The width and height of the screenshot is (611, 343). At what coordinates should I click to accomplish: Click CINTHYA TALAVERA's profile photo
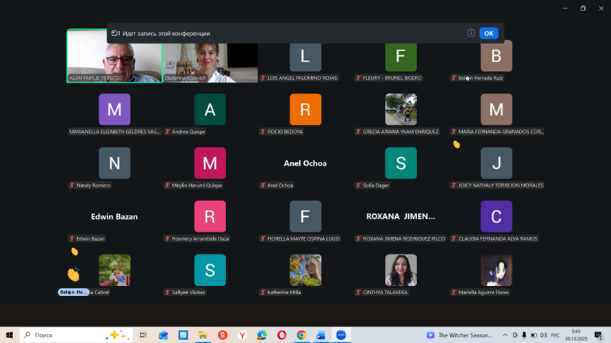[401, 270]
